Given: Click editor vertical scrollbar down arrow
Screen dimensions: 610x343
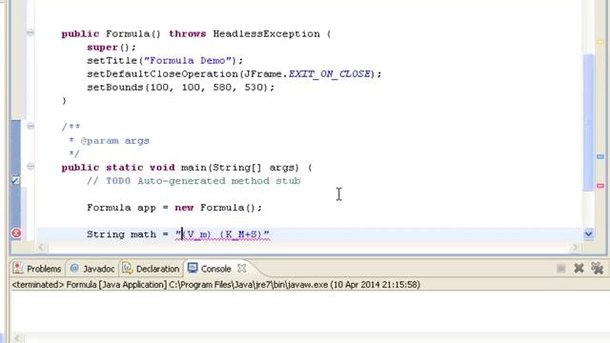Looking at the screenshot, I should [588, 233].
